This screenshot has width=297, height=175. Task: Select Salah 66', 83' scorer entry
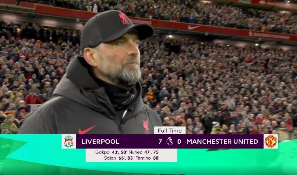point(119,158)
